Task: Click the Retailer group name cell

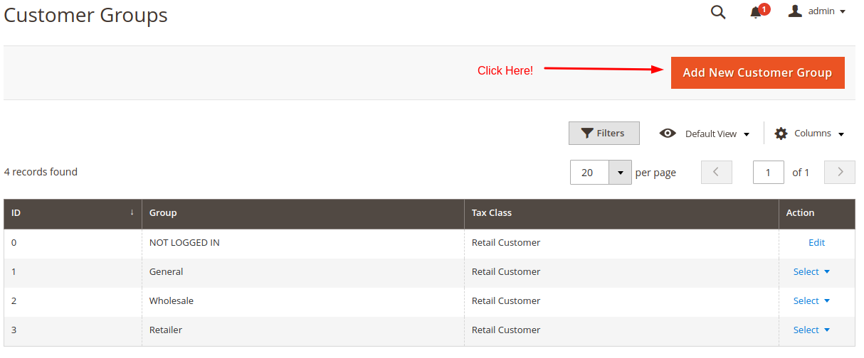Action: (303, 330)
